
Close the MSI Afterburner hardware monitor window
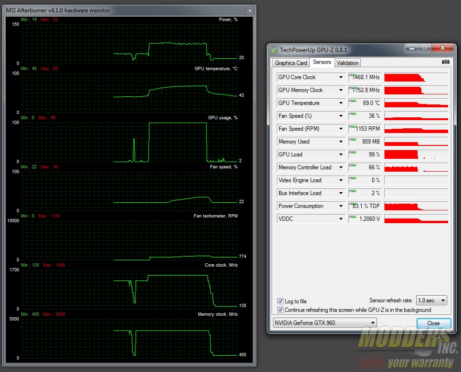tap(250, 11)
